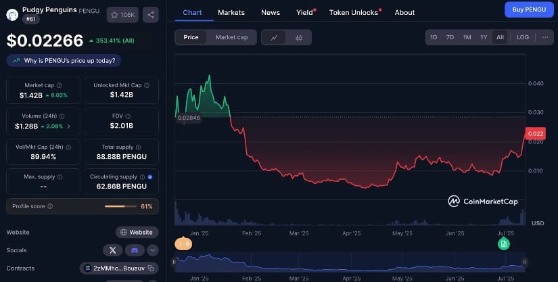This screenshot has height=282, width=558.
Task: Set chart range to 1Y
Action: tap(484, 37)
